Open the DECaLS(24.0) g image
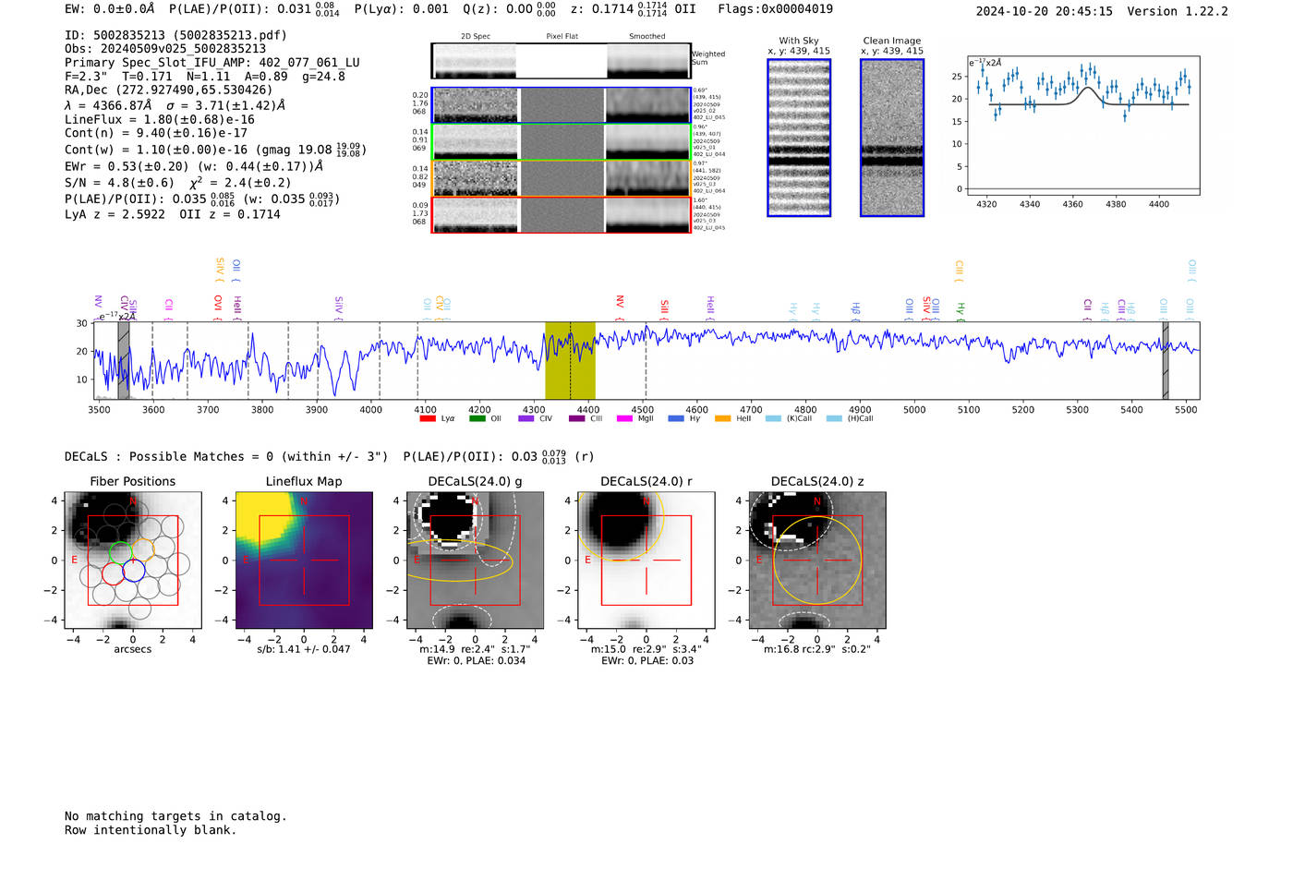Screen dimensions: 1293x880 pyautogui.click(x=476, y=561)
